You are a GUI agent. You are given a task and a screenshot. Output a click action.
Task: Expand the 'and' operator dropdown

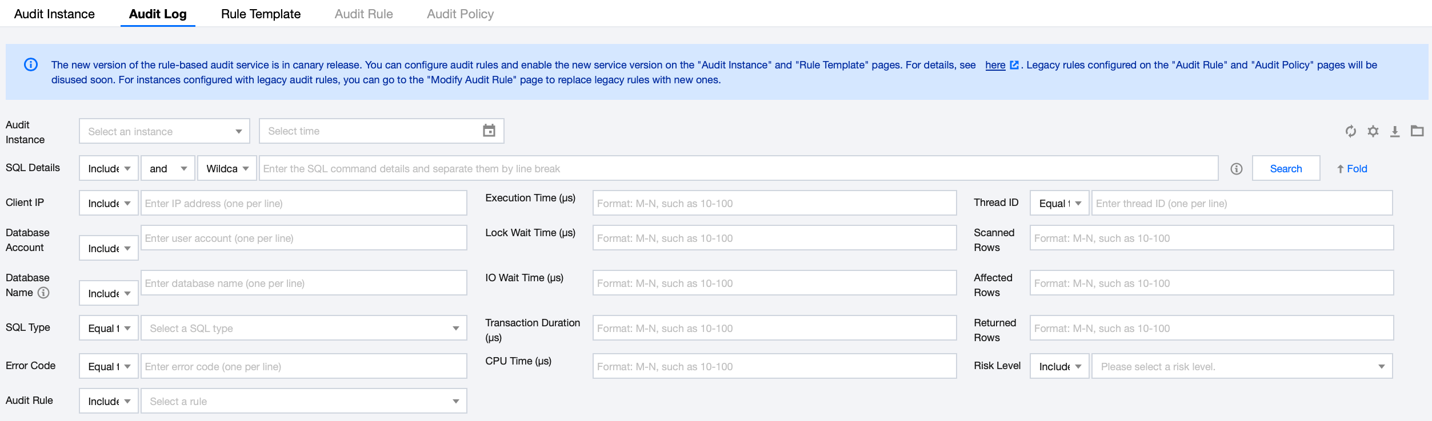(x=168, y=169)
